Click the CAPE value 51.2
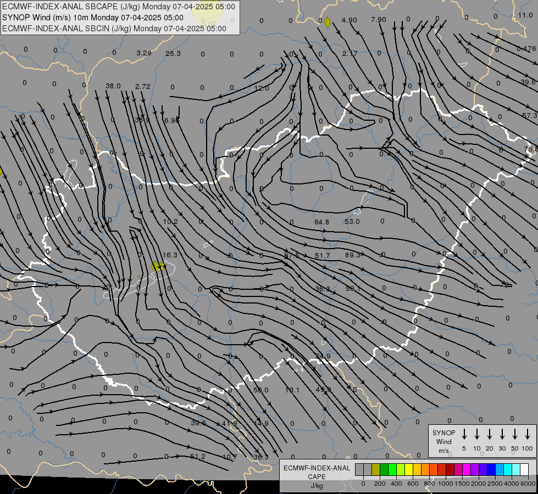The height and width of the screenshot is (494, 538). tap(198, 457)
